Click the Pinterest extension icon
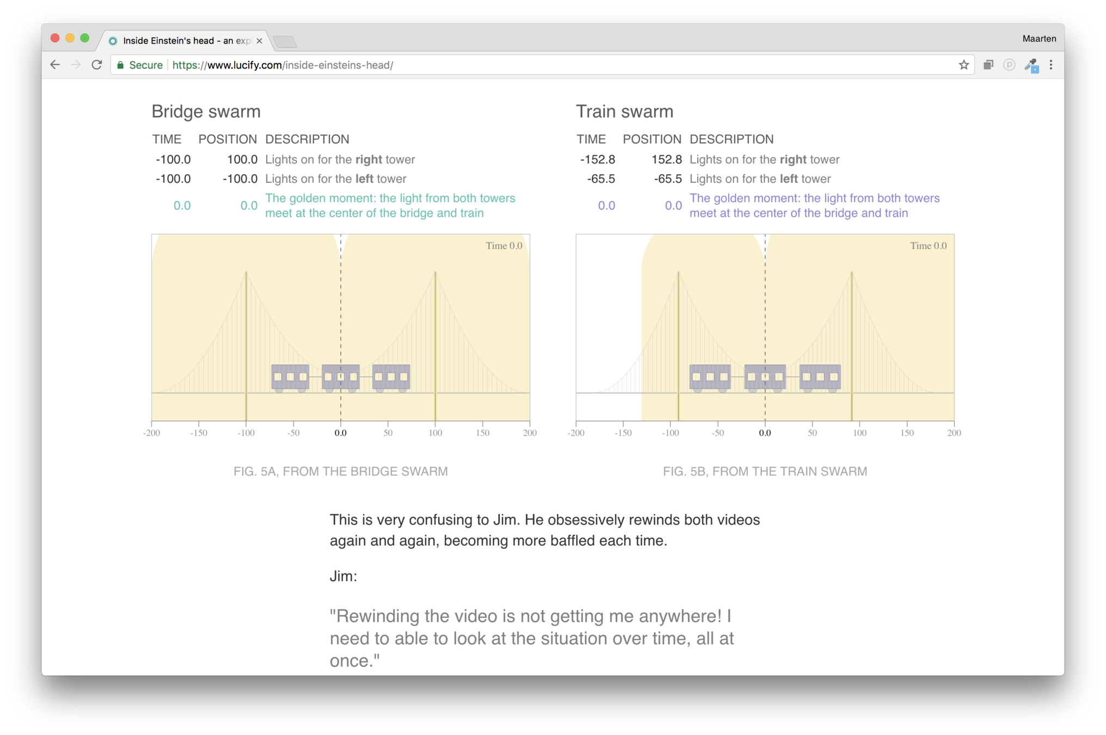This screenshot has width=1106, height=735. pyautogui.click(x=1009, y=65)
